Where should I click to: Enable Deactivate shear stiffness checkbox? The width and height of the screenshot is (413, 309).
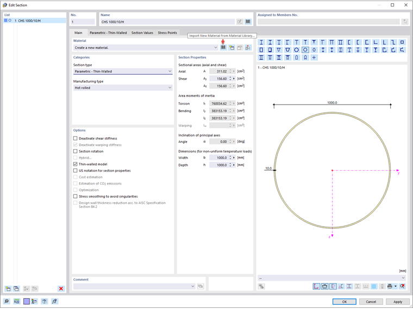coord(76,139)
